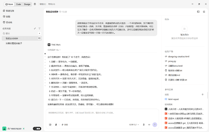The width and height of the screenshot is (209, 132).
Task: Click the user prompt message bubble
Action: (x=116, y=28)
